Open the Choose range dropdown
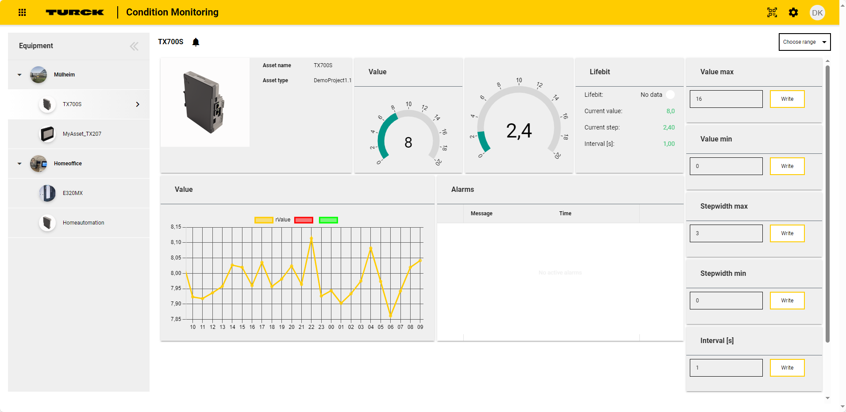Viewport: 846px width, 412px height. [804, 42]
